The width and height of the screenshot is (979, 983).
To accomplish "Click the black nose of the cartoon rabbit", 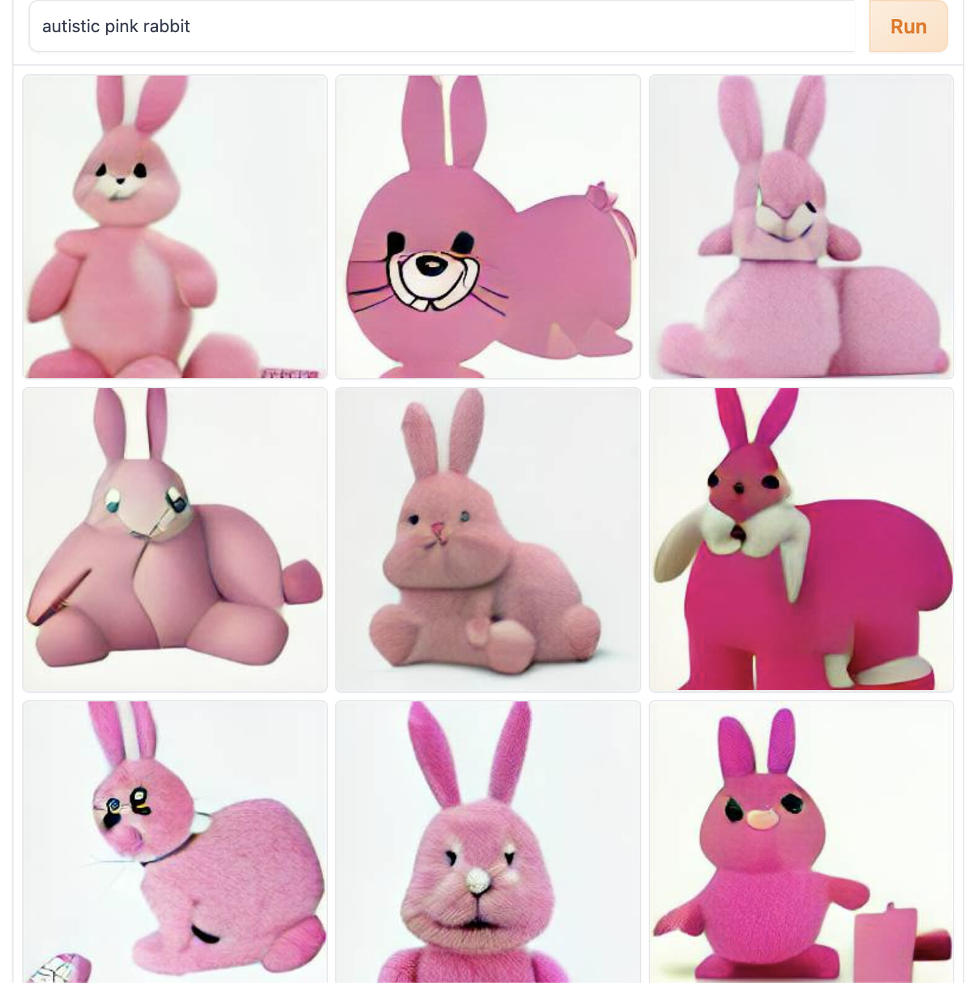I will (431, 266).
